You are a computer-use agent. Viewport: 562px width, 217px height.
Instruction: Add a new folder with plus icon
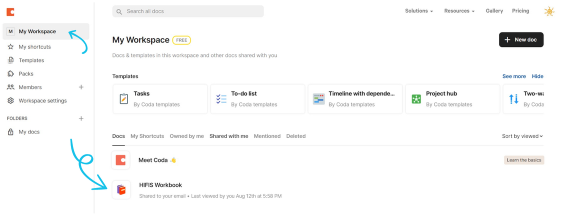tap(81, 119)
